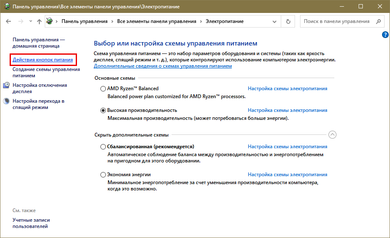Screen dimensions: 390x238
Task: Click the power options icon in address bar
Action: click(x=50, y=21)
